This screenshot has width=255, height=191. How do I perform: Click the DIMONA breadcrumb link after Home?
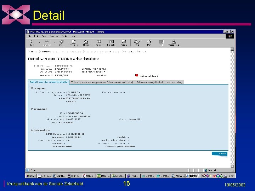61,52
